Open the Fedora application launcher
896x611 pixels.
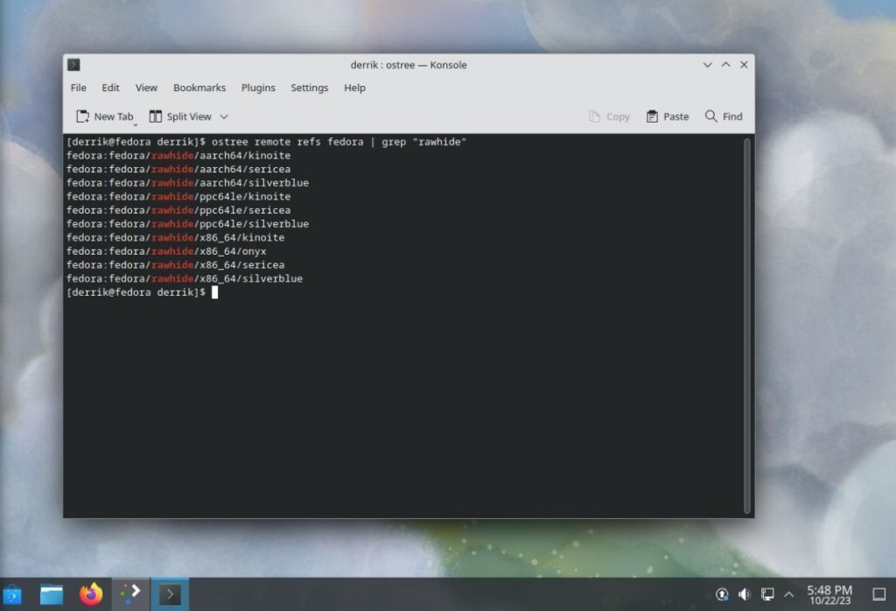tap(13, 593)
